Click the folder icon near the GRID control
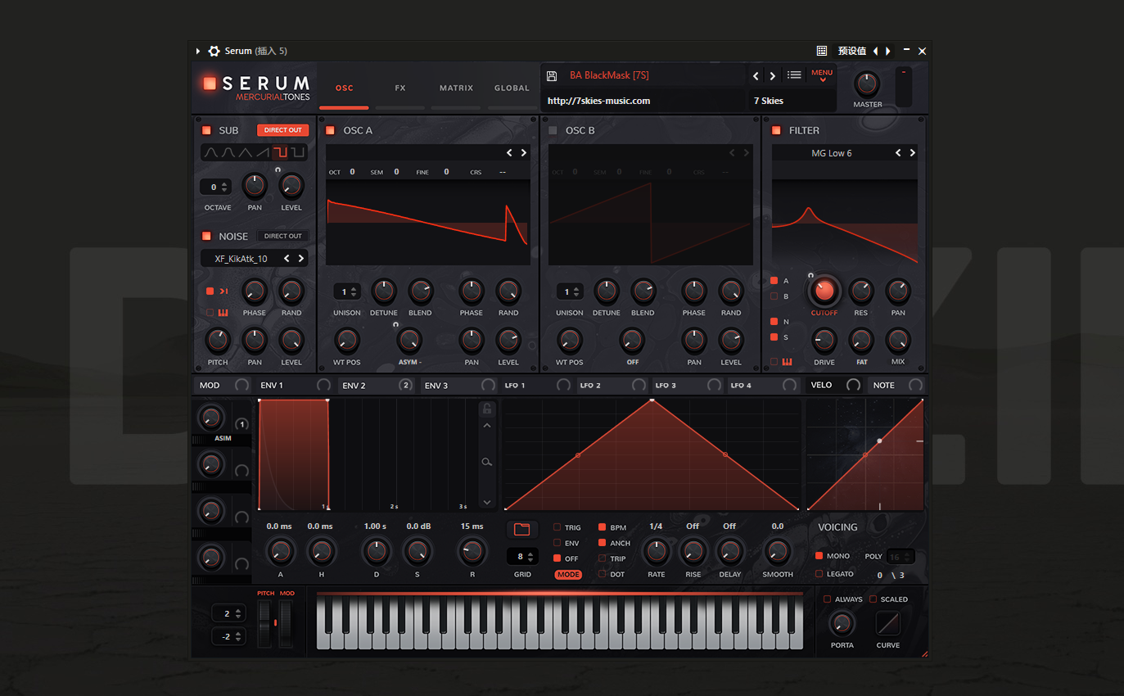Viewport: 1124px width, 696px height. click(522, 529)
